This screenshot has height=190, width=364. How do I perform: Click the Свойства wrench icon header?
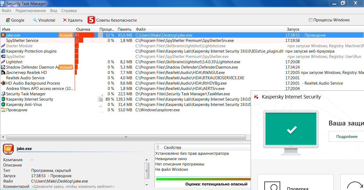[158, 147]
